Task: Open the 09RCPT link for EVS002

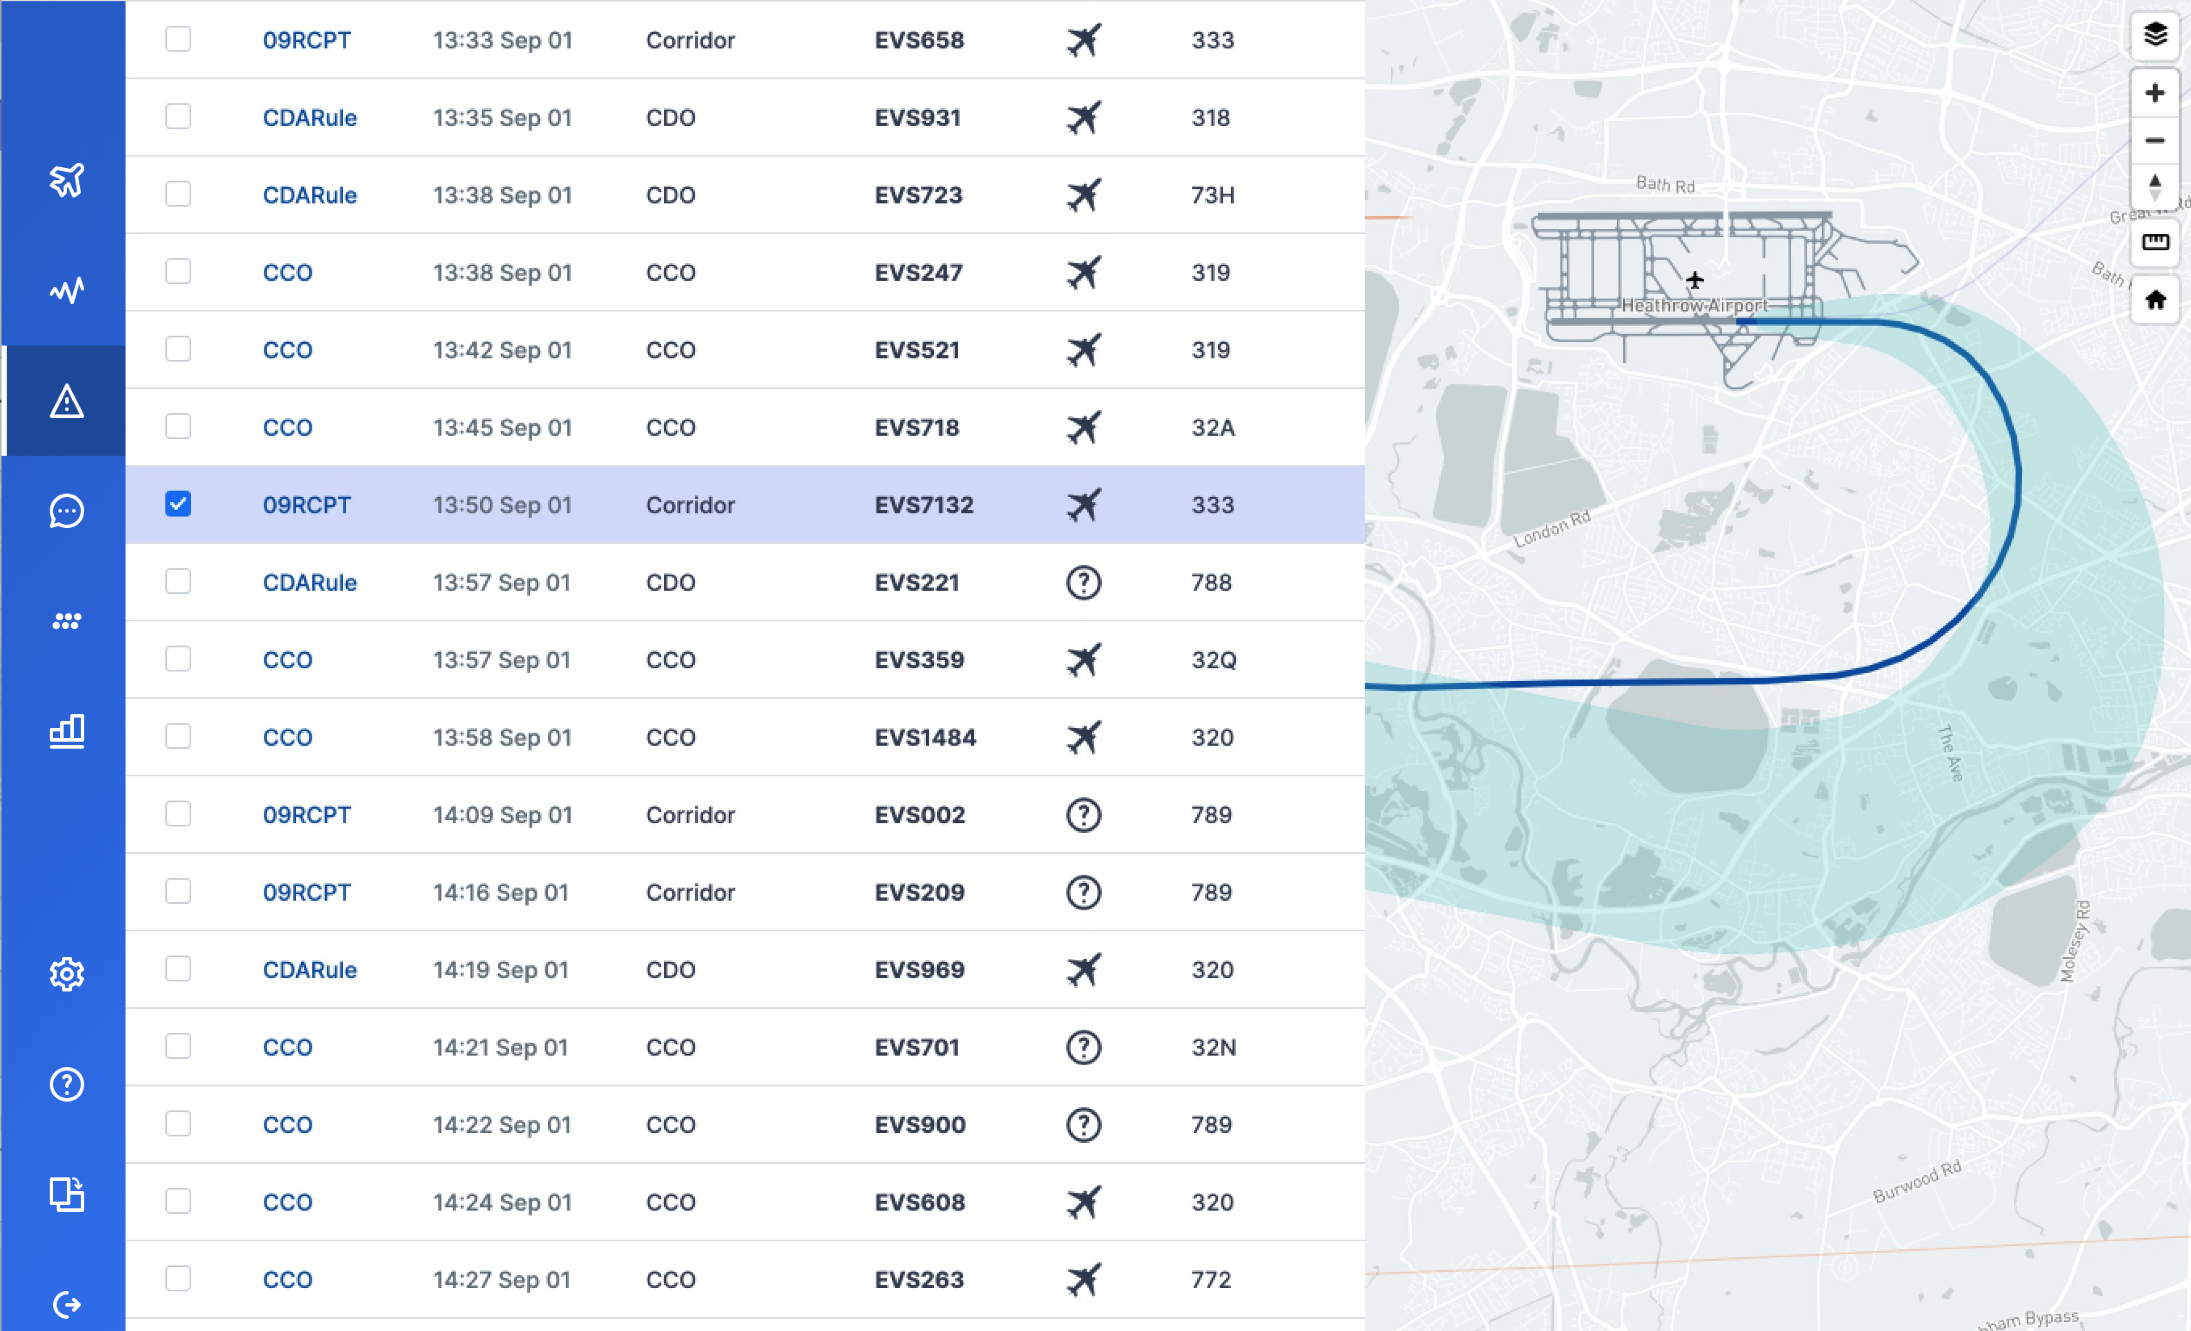Action: click(x=307, y=814)
